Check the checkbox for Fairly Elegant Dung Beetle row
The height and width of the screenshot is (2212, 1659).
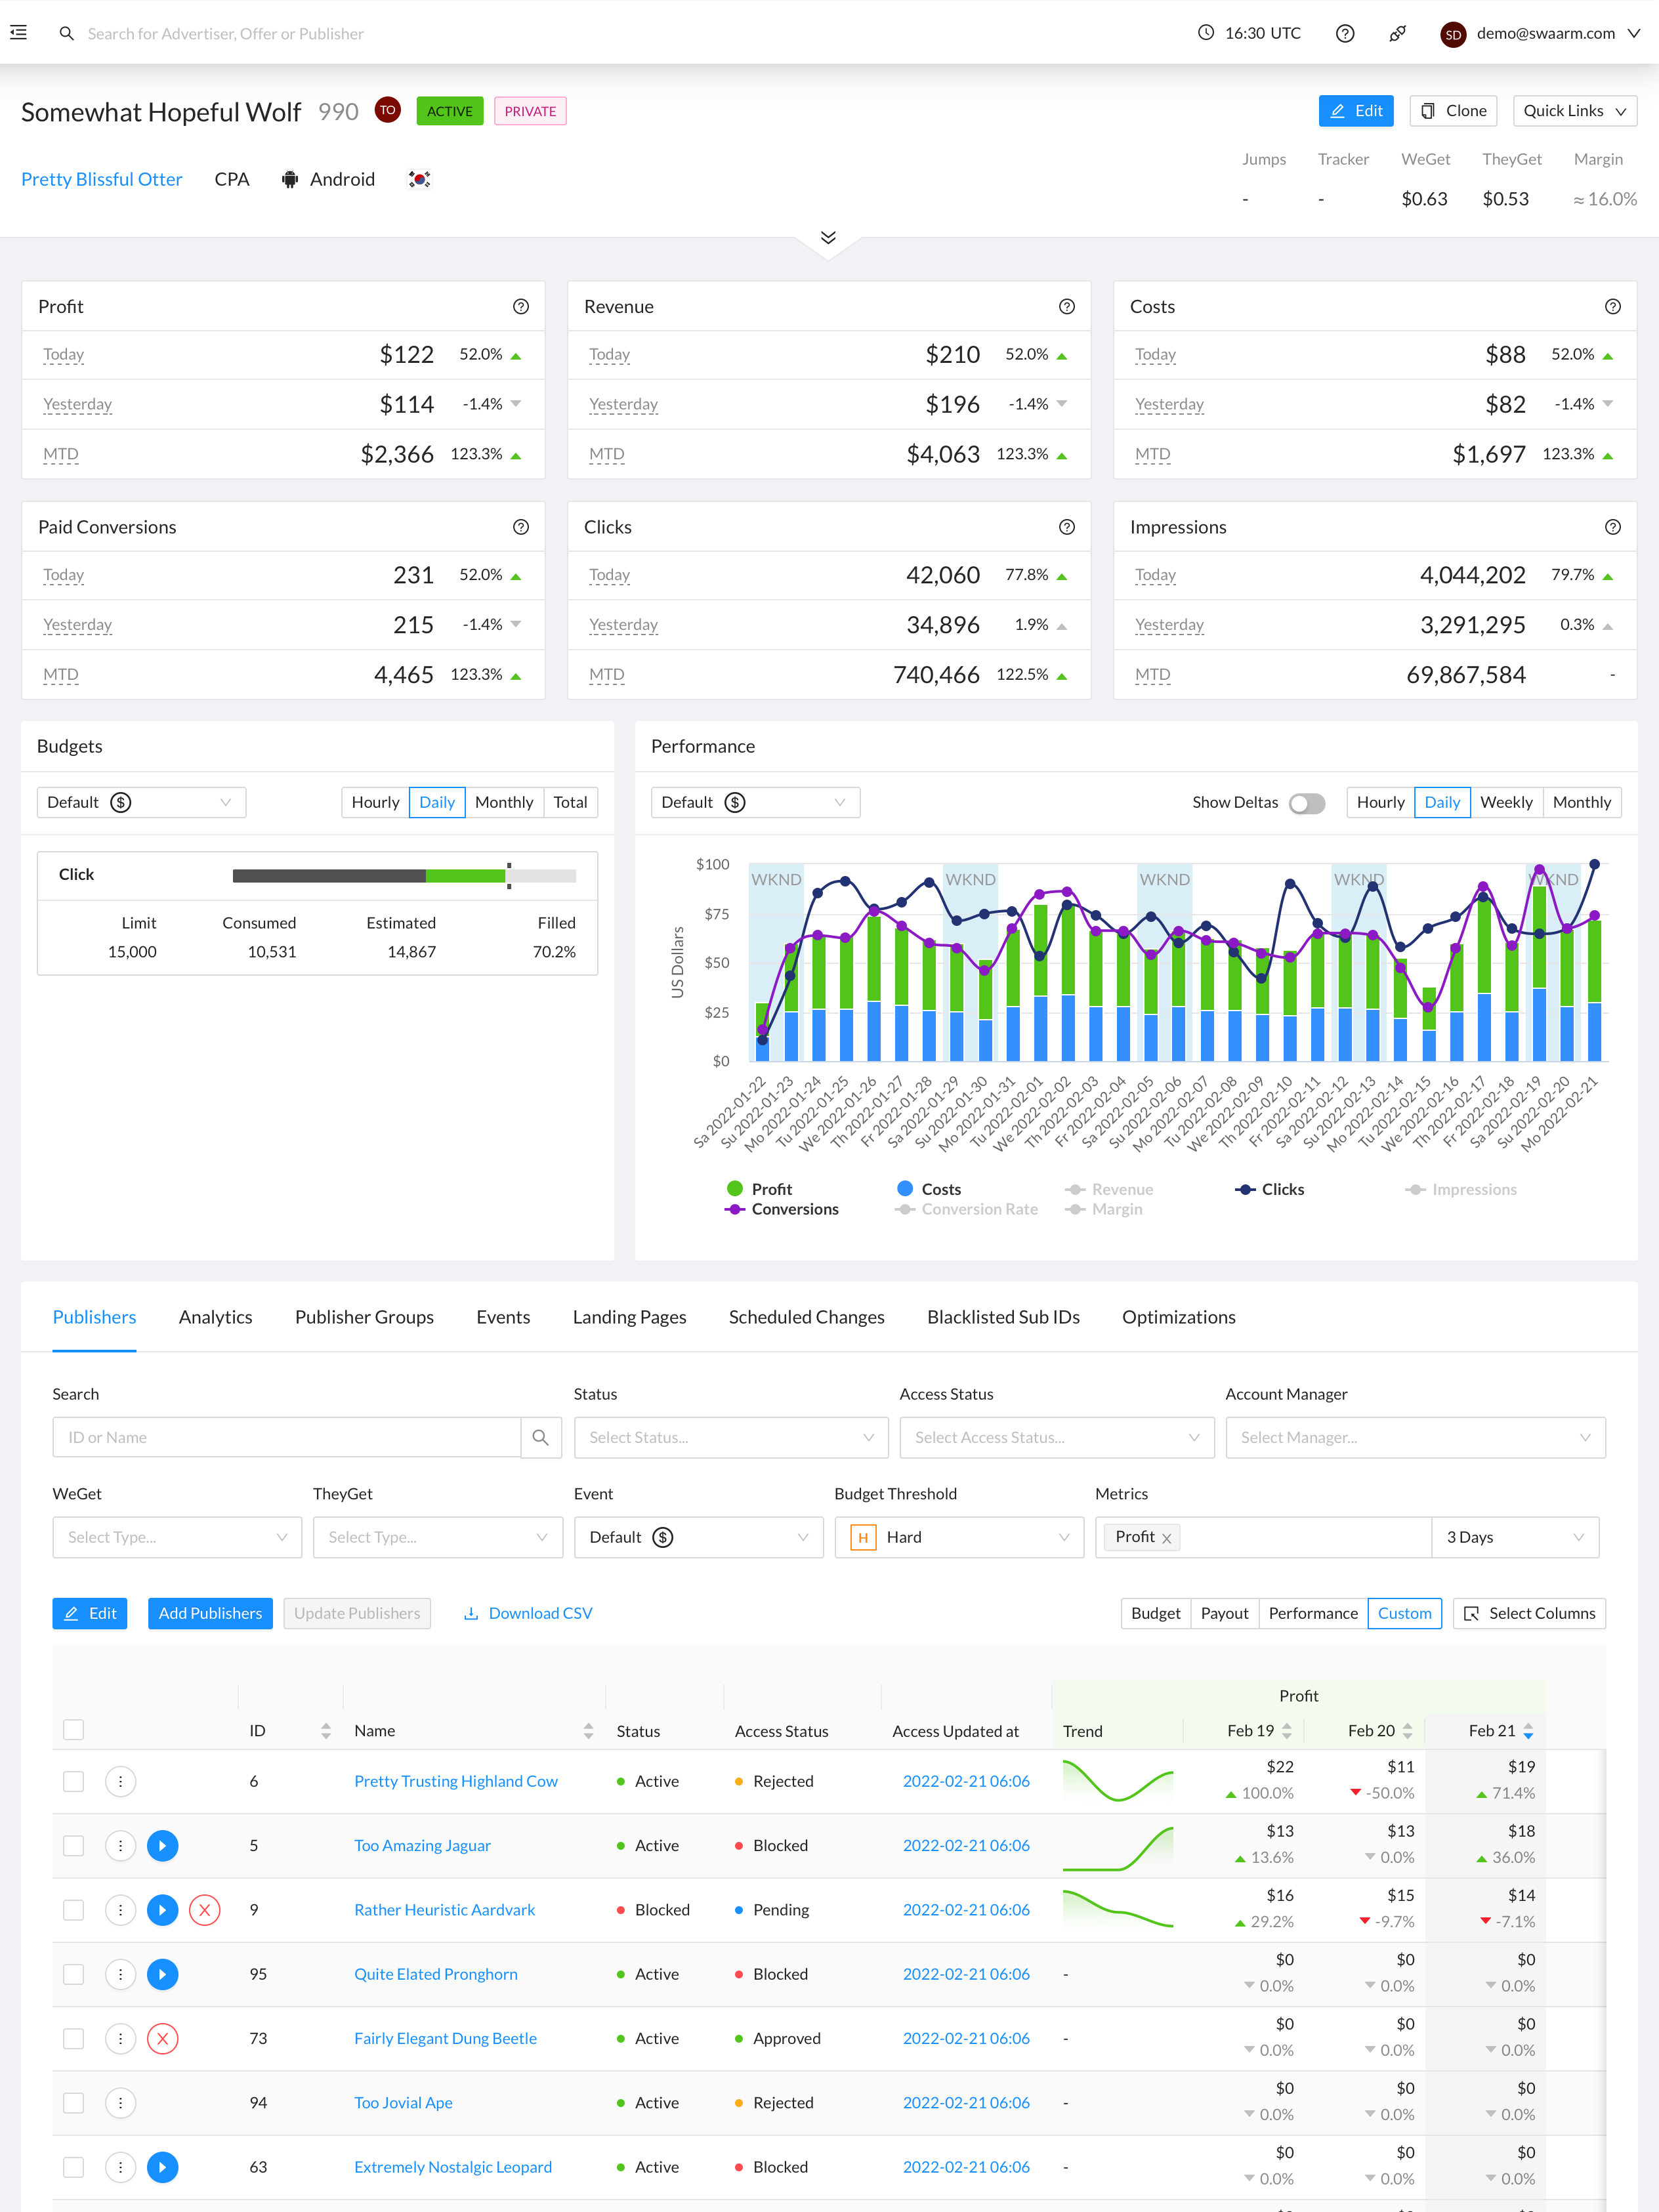pos(73,2038)
